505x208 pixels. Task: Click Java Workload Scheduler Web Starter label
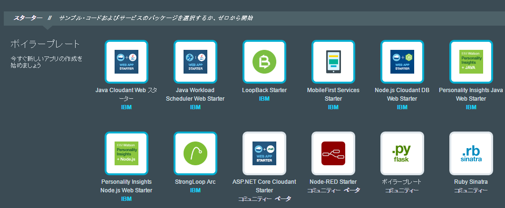pos(195,94)
